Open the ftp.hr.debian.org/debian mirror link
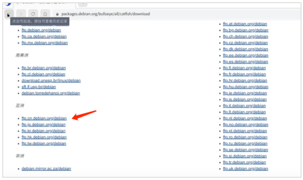This screenshot has width=303, height=180. (x=245, y=81)
